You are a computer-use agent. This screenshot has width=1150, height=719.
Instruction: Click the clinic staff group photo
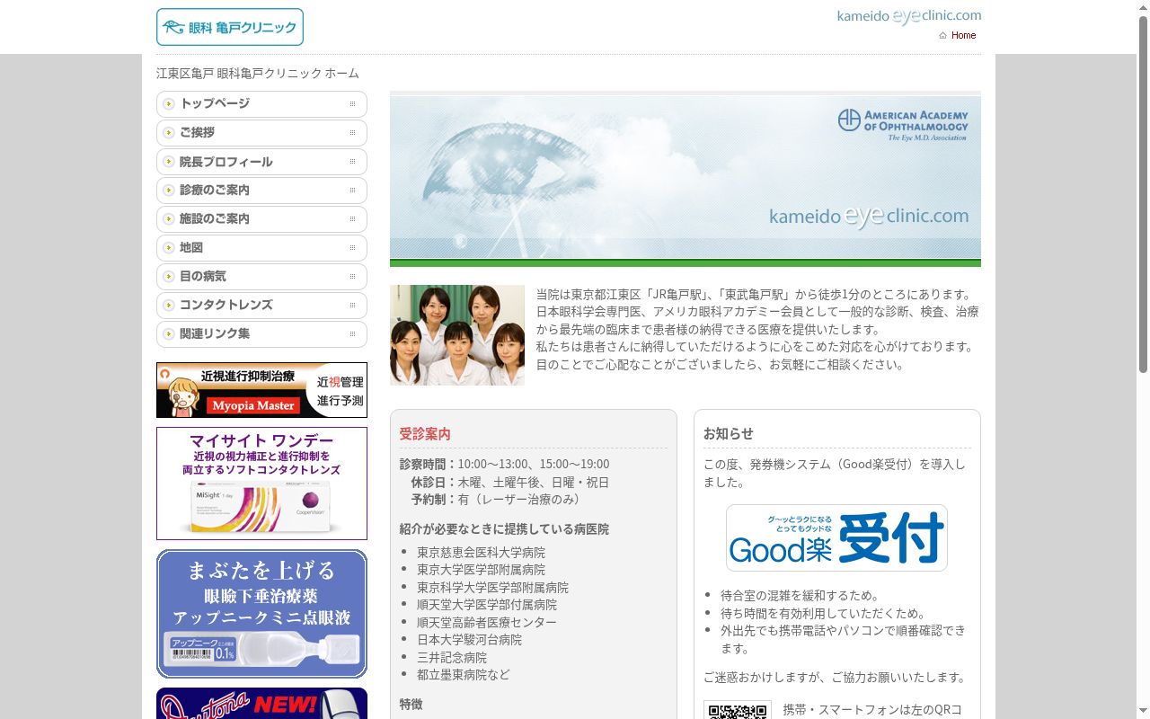457,335
